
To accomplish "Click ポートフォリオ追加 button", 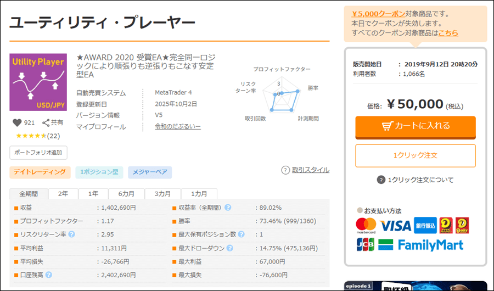I will point(38,152).
